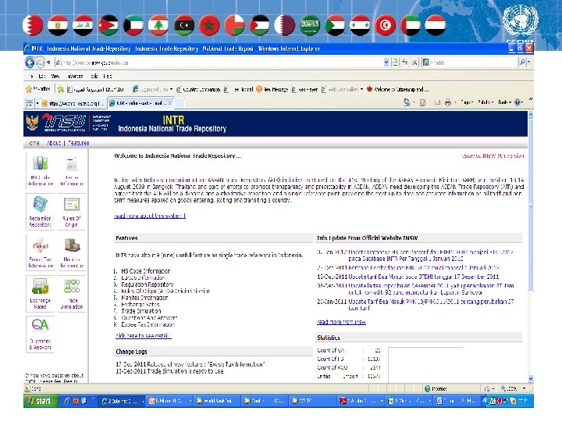This screenshot has width=562, height=422.
Task: Click the Internet Explorer quick launch icon
Action: pyautogui.click(x=66, y=401)
